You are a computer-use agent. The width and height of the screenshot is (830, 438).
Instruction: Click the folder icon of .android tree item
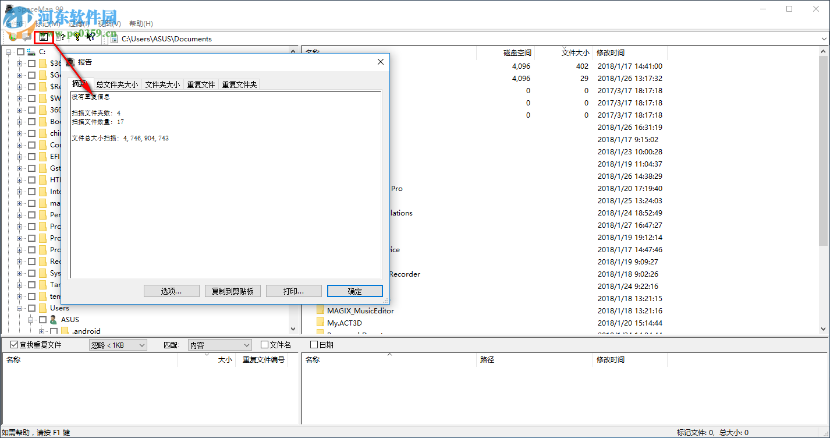coord(65,331)
